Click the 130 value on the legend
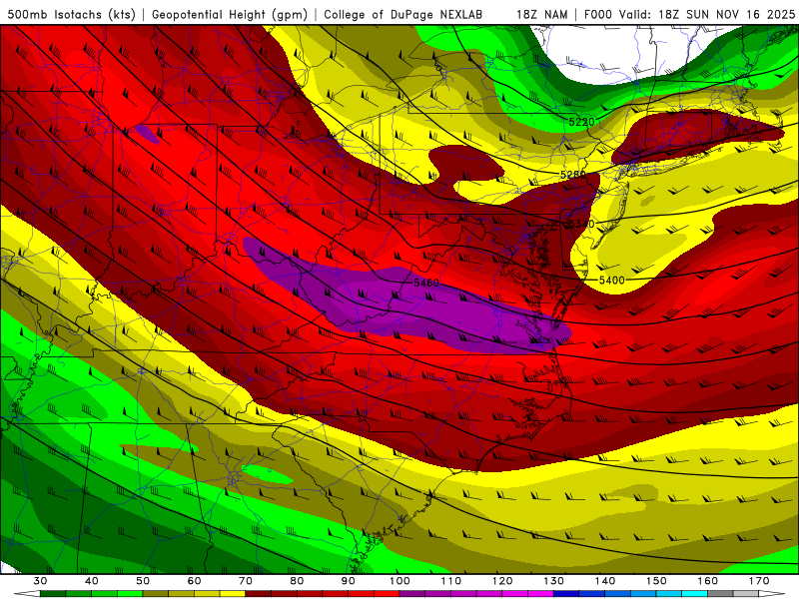 point(553,581)
